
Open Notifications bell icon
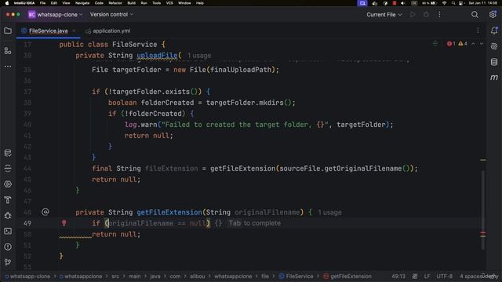(x=494, y=31)
